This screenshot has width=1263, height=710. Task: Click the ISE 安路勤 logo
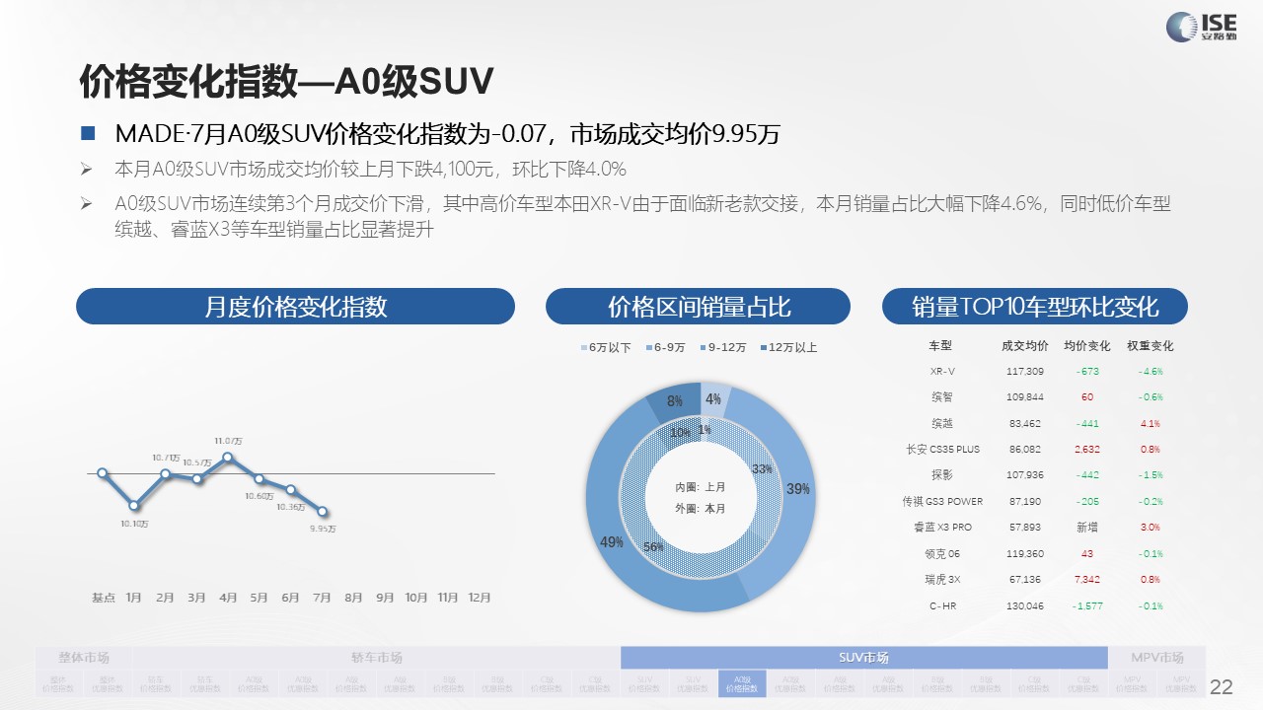pyautogui.click(x=1200, y=27)
